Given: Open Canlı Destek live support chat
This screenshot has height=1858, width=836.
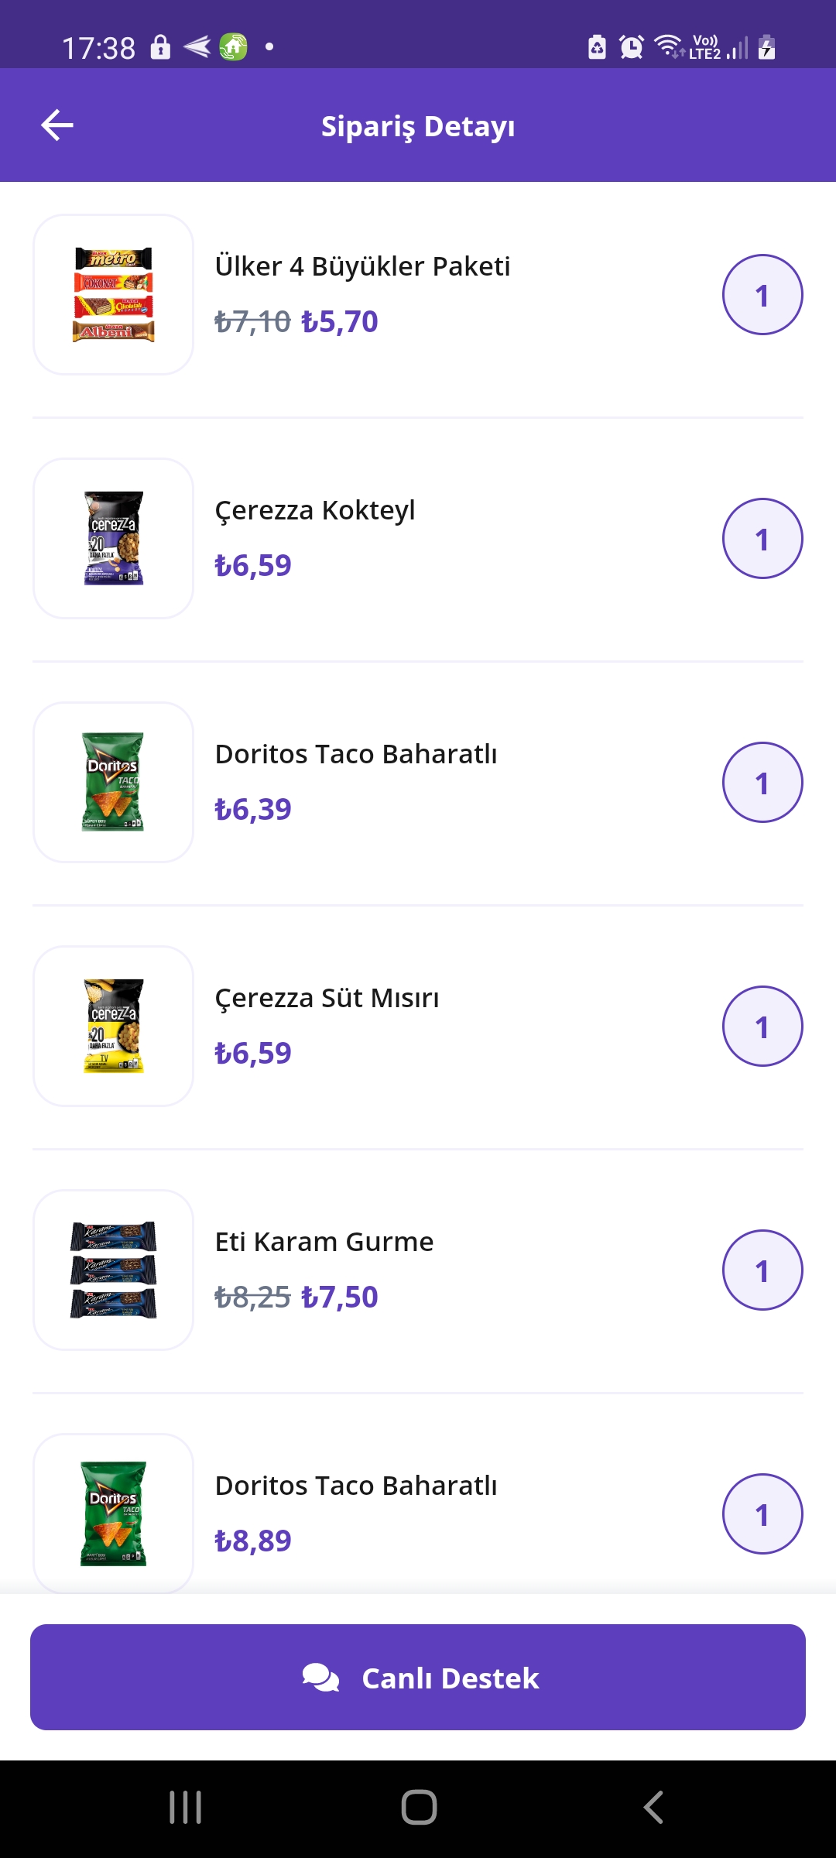Looking at the screenshot, I should tap(418, 1677).
